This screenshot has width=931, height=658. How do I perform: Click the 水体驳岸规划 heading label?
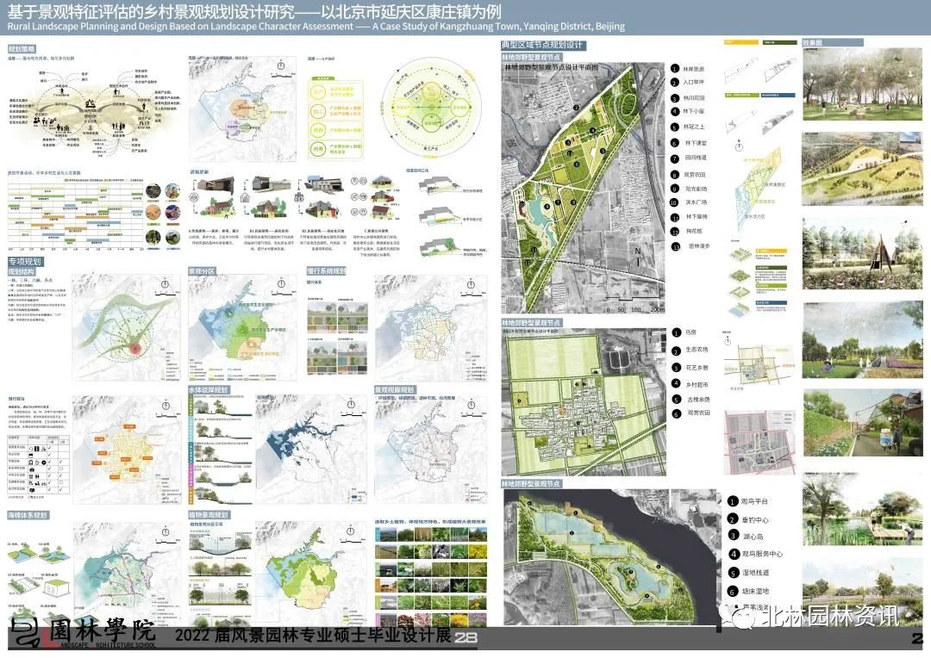209,390
